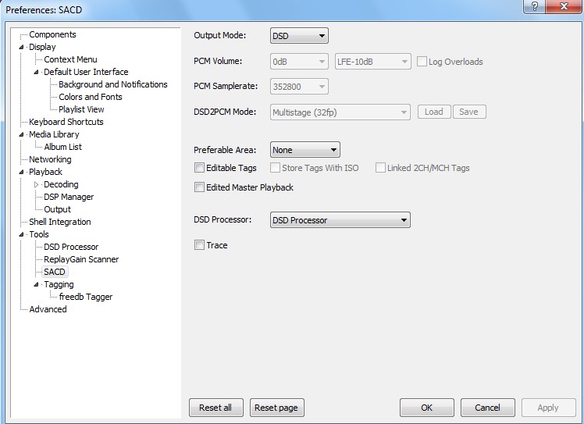Open the PCM Volume 0dB dropdown
This screenshot has height=424, width=584.
coord(299,62)
